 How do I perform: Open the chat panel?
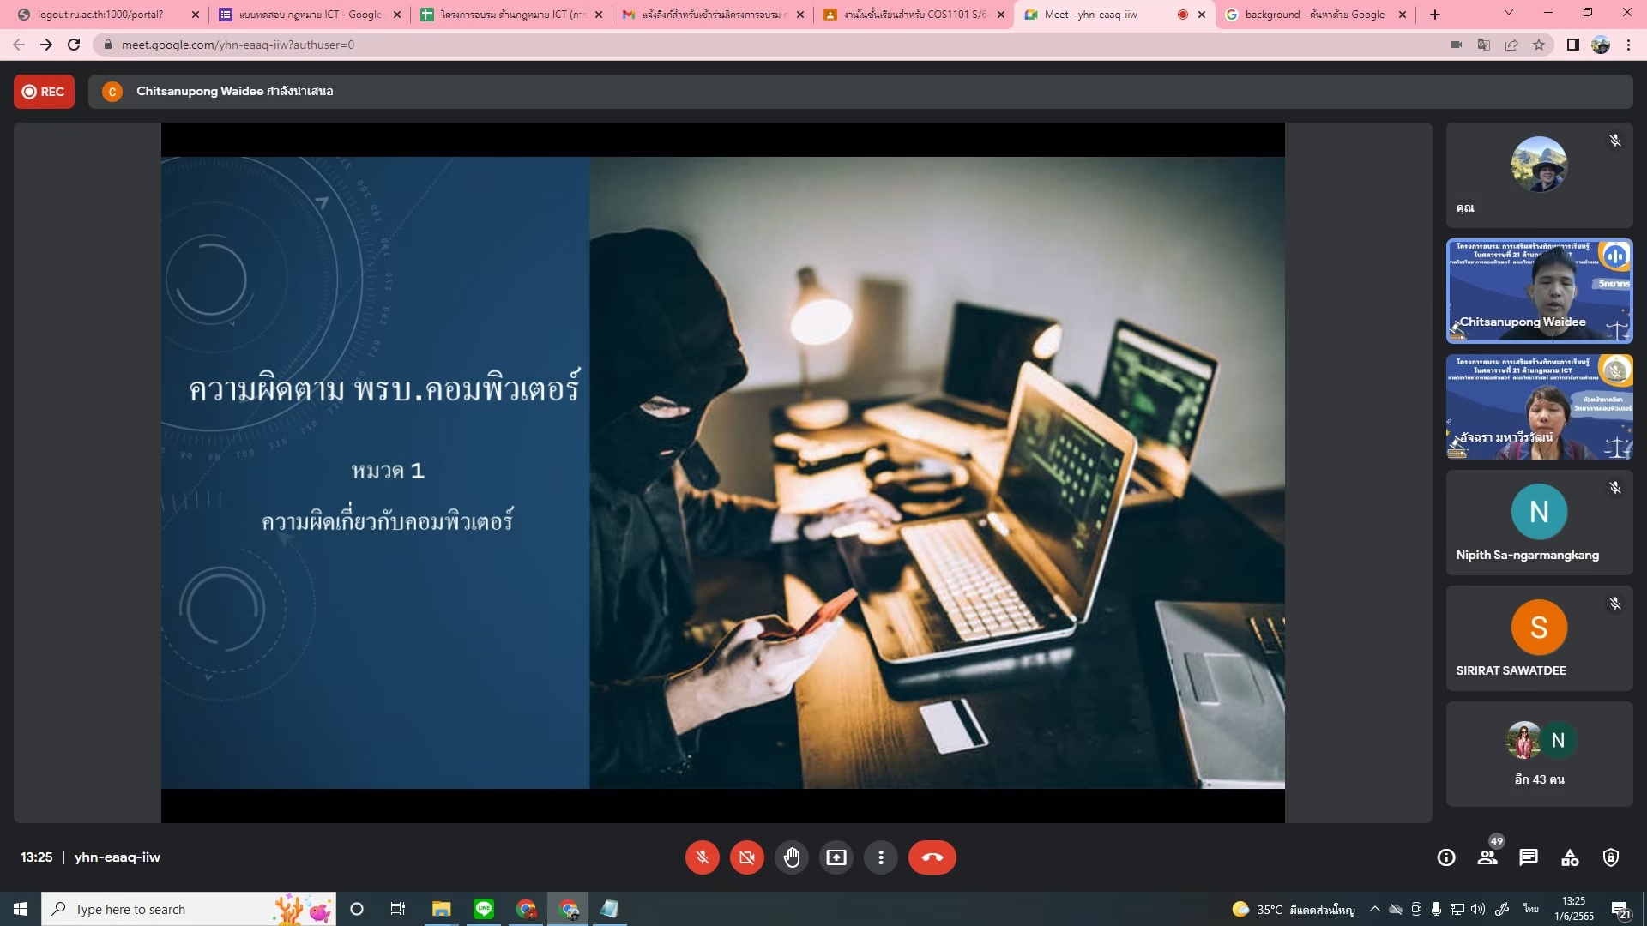click(1529, 857)
